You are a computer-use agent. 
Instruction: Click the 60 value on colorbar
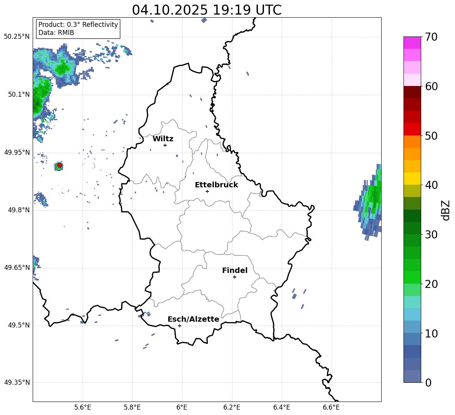[431, 86]
